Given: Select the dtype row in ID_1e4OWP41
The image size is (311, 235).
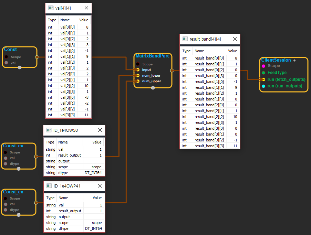Looking at the screenshot, I should (x=74, y=228).
